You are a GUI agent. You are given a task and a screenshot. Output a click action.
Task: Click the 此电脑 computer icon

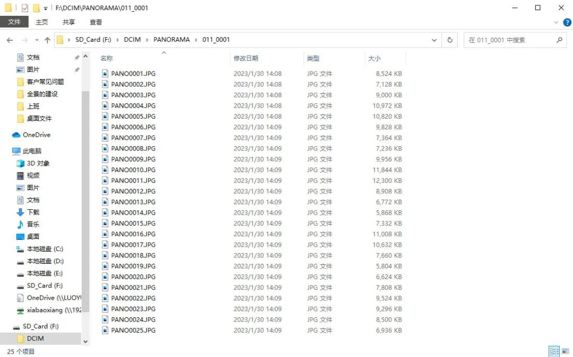(x=16, y=151)
